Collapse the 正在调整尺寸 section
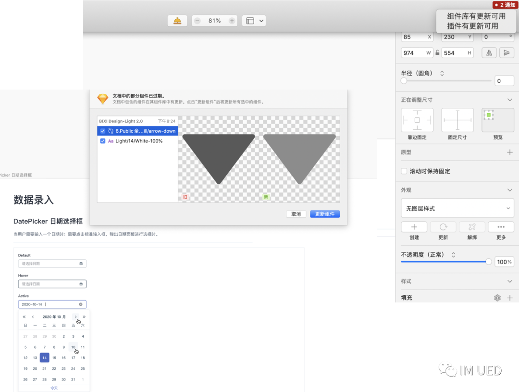Viewport: 519px width, 392px height. 510,100
